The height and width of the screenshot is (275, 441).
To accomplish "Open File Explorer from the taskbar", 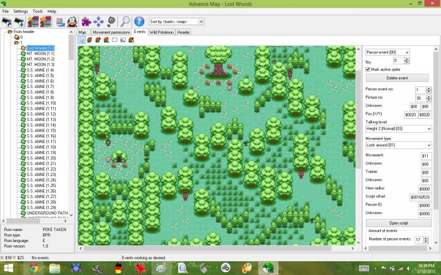I will [55, 268].
